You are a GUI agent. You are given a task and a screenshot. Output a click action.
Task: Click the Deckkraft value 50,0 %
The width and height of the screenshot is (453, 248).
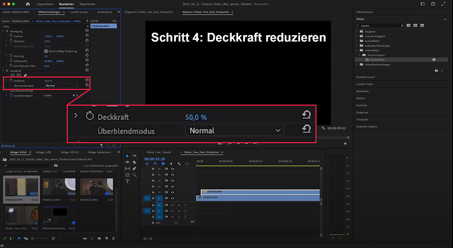48,81
